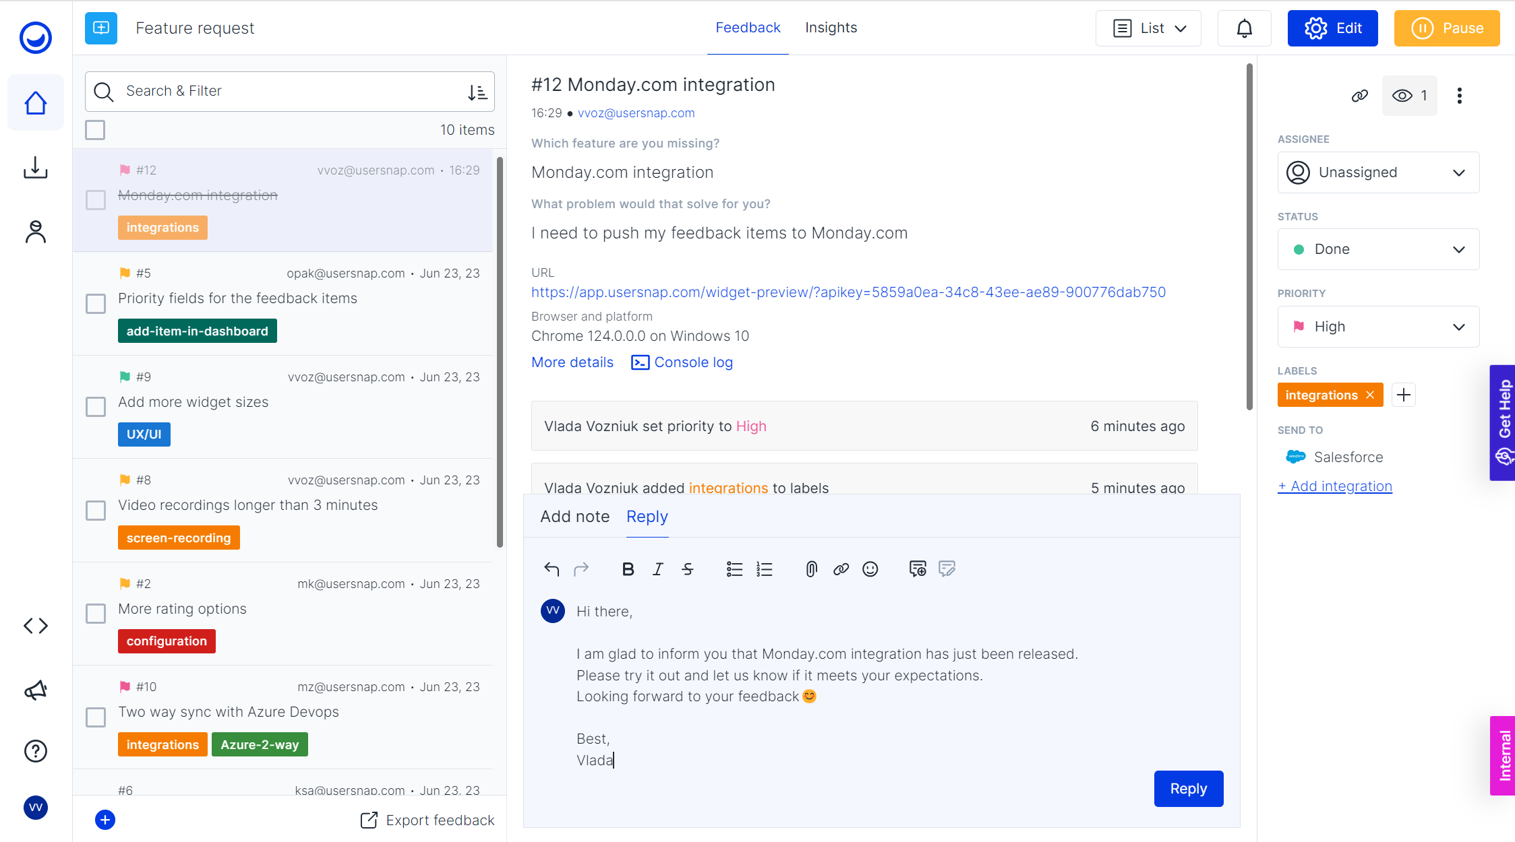Check the Add more widget sizes checkbox
The height and width of the screenshot is (842, 1515).
pyautogui.click(x=96, y=407)
